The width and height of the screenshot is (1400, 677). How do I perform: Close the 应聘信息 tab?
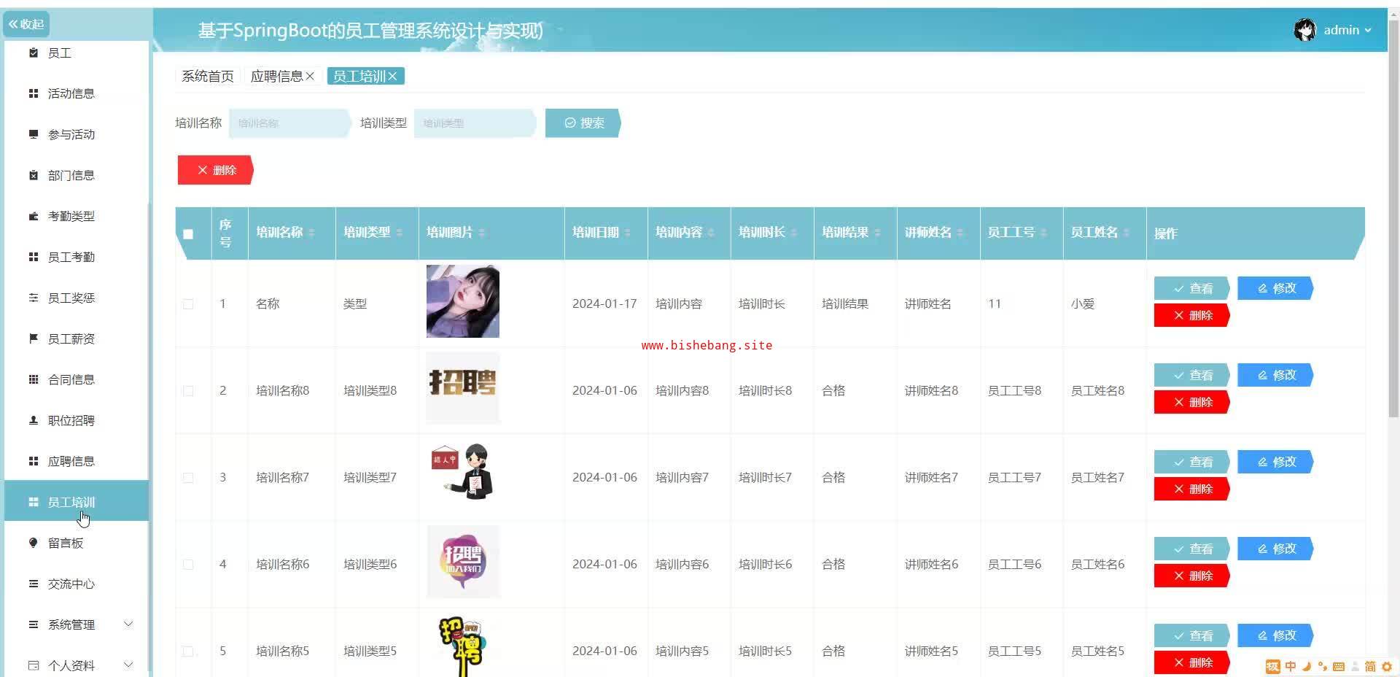pyautogui.click(x=310, y=76)
